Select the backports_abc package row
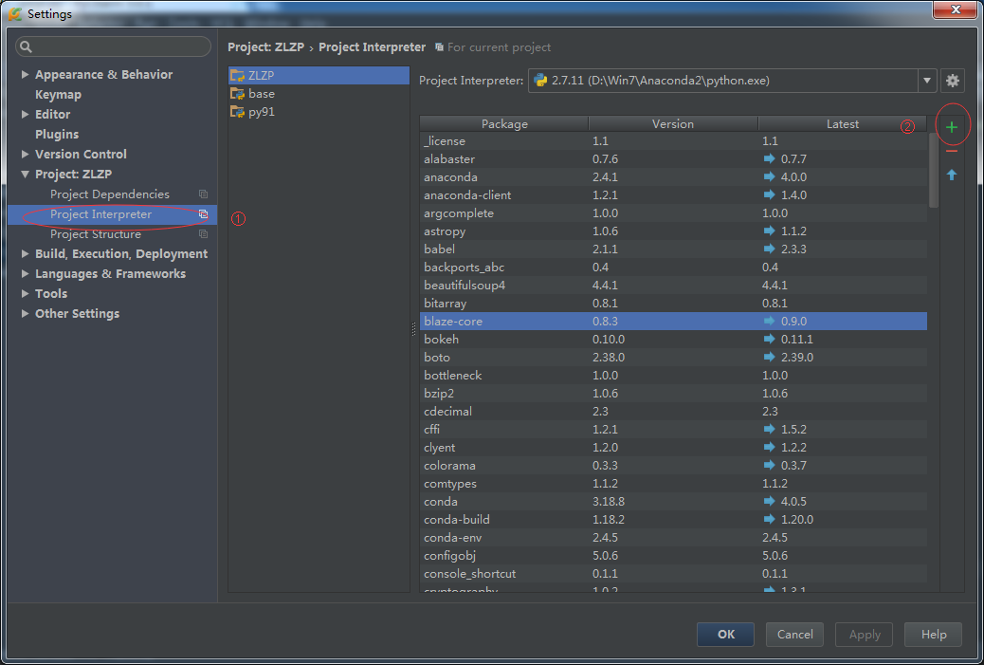The height and width of the screenshot is (665, 984). point(673,267)
